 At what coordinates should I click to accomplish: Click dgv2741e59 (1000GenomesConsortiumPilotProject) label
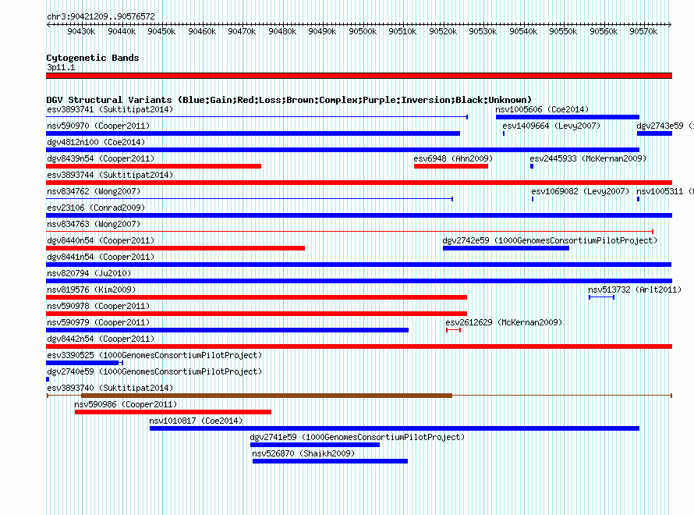point(357,437)
